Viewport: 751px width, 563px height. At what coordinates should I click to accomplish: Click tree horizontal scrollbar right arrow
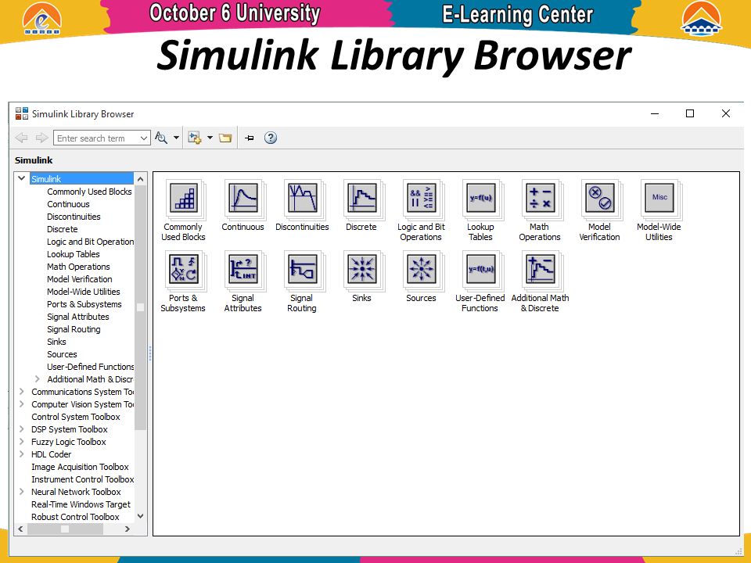127,529
